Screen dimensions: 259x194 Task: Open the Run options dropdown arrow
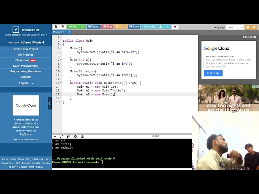pyautogui.click(x=83, y=27)
